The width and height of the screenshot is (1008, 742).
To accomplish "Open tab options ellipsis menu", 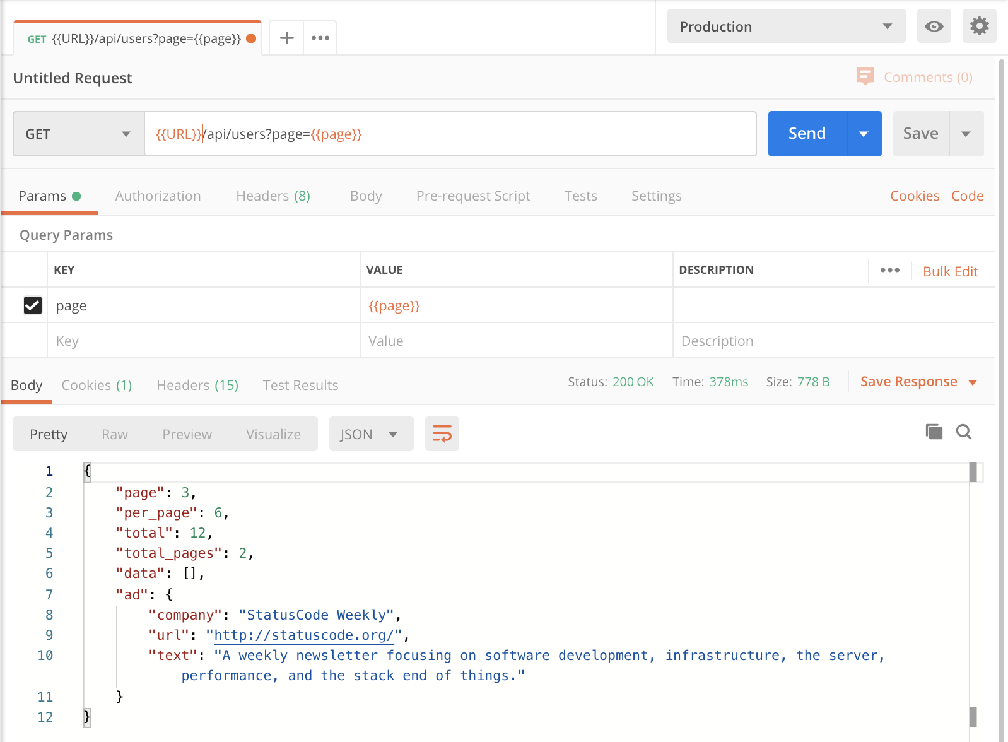I will tap(320, 38).
